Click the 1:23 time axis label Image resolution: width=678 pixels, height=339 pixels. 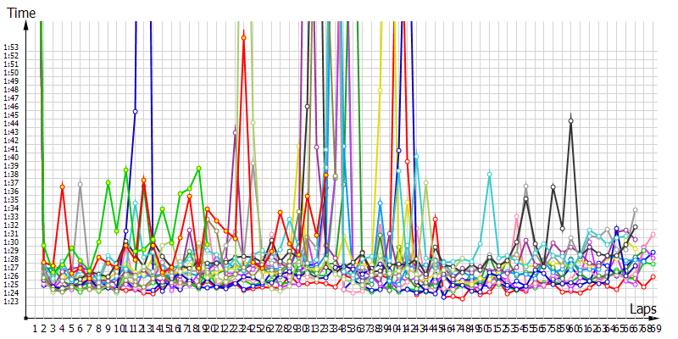point(11,302)
